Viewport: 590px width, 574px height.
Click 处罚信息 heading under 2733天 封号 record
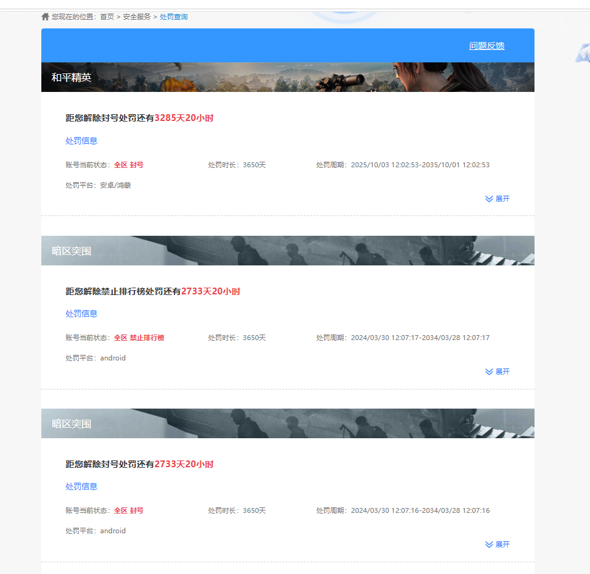pos(81,486)
